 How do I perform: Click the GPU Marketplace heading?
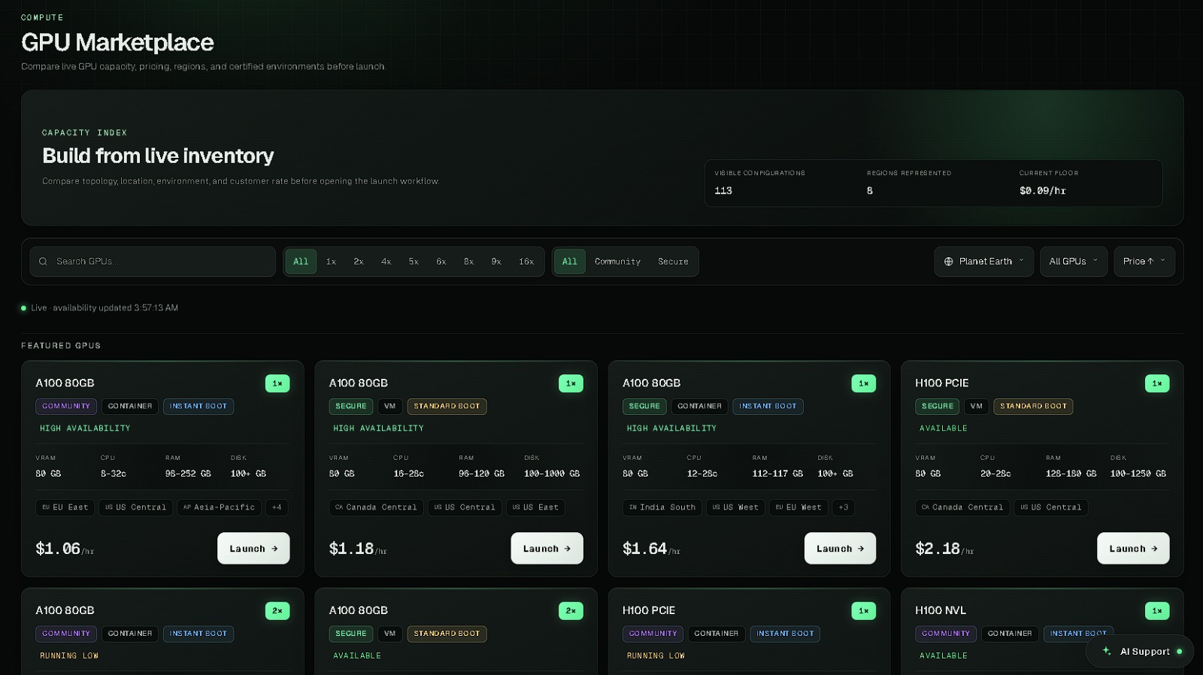click(x=117, y=42)
